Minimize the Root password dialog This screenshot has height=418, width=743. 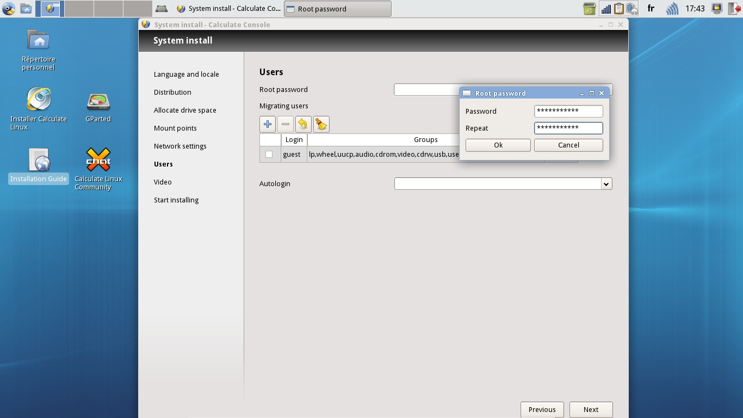click(x=582, y=93)
